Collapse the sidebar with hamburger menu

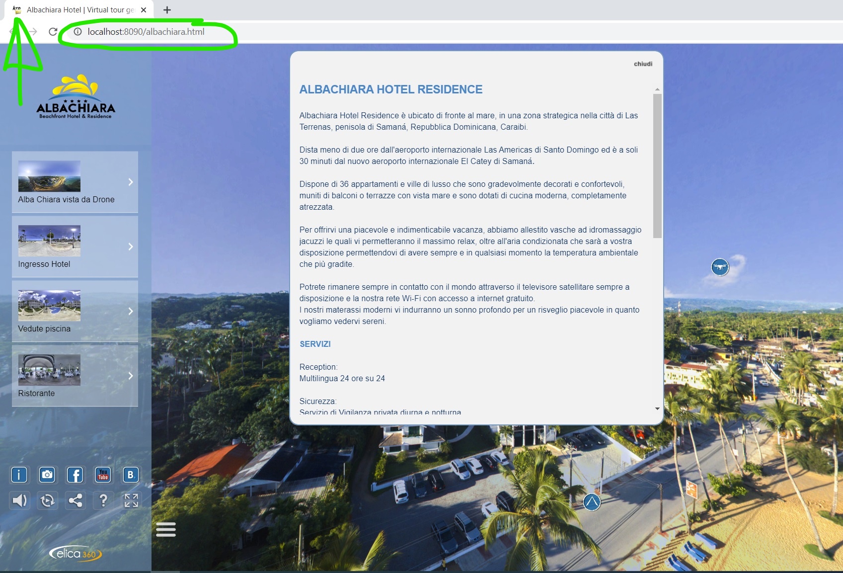pyautogui.click(x=166, y=530)
